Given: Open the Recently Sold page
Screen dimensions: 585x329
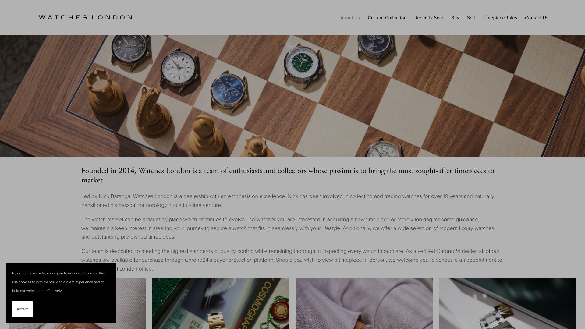Looking at the screenshot, I should click(x=429, y=18).
